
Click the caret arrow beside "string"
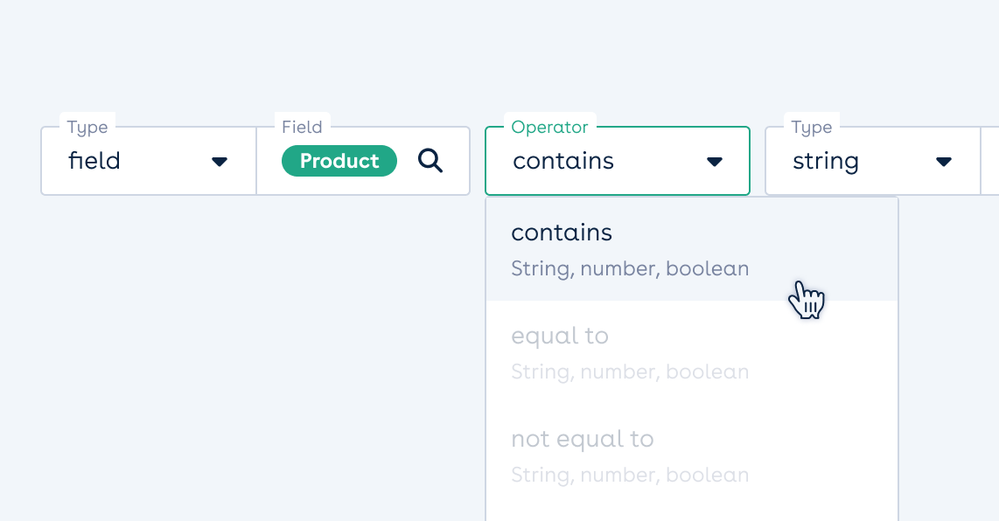[x=944, y=162]
